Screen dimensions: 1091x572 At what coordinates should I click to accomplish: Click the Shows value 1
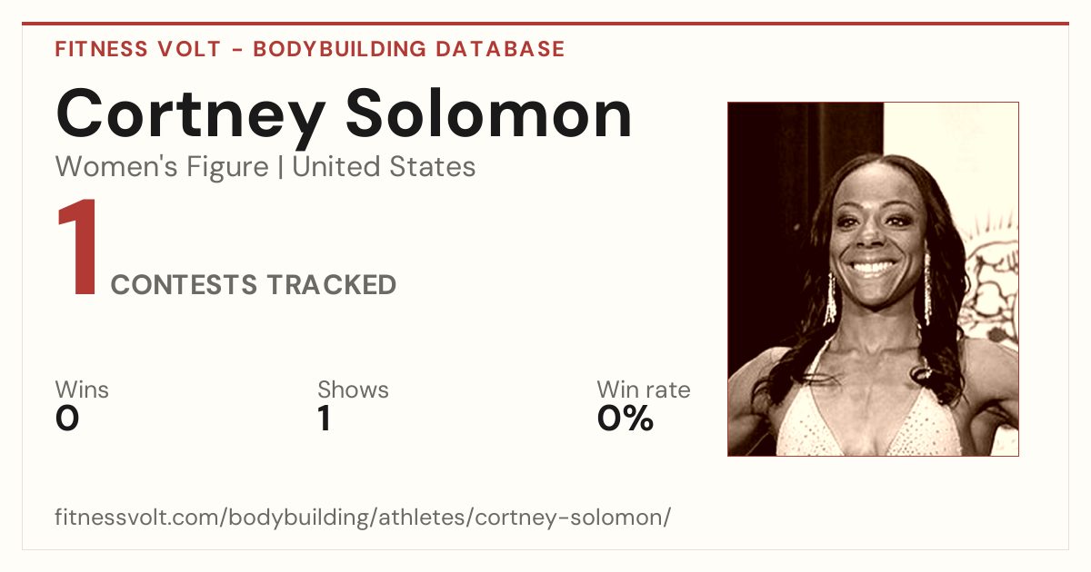[325, 419]
